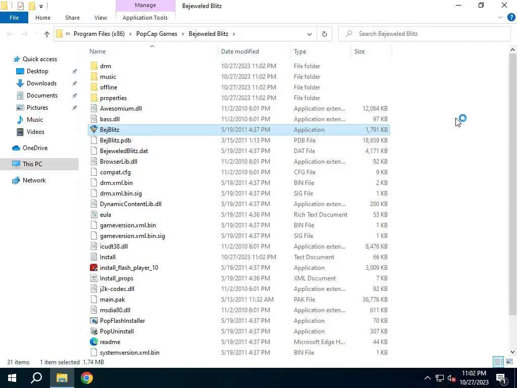517x388 pixels.
Task: Show hidden tray icons chevron
Action: [427, 378]
